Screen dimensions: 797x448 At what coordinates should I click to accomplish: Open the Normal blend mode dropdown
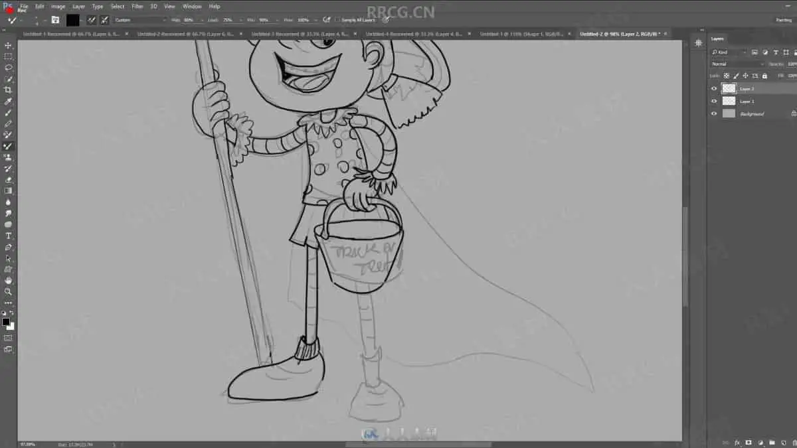[737, 64]
